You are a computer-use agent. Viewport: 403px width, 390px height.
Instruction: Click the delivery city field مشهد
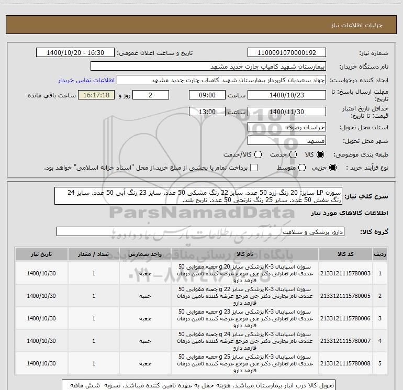(287, 141)
